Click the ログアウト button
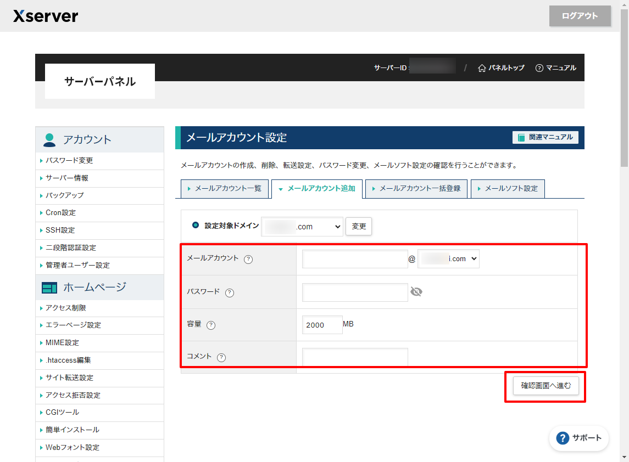Screen dimensions: 629x462 tap(580, 16)
